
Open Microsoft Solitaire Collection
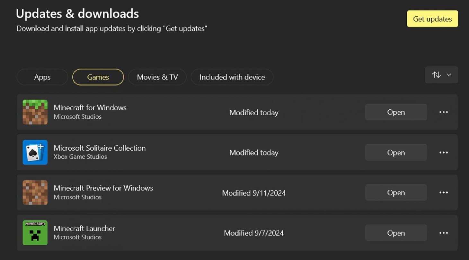(x=396, y=152)
